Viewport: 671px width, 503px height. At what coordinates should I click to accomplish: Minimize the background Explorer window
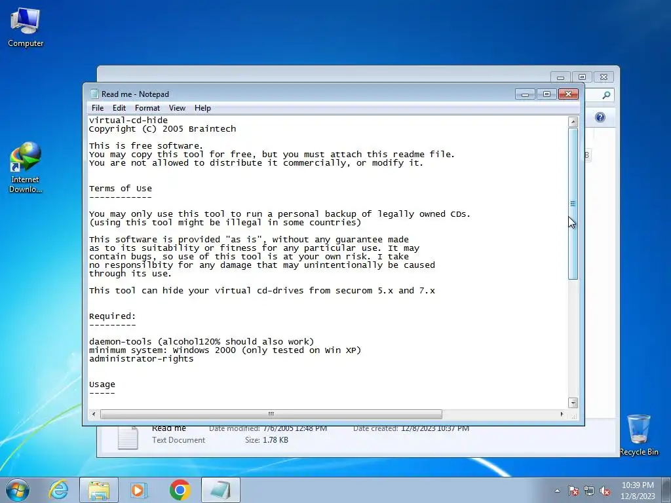click(x=560, y=77)
